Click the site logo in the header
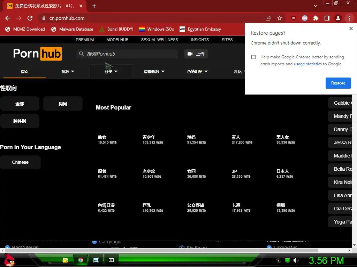Image resolution: width=357 pixels, height=267 pixels. (x=38, y=54)
